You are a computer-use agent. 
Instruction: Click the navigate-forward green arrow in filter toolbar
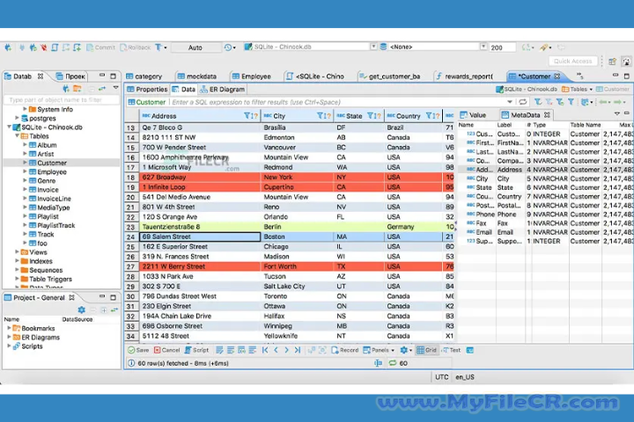[x=618, y=102]
